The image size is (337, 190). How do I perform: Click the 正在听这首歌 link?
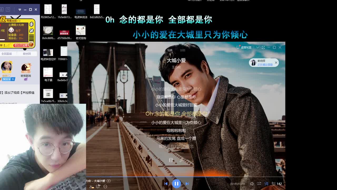265,65
